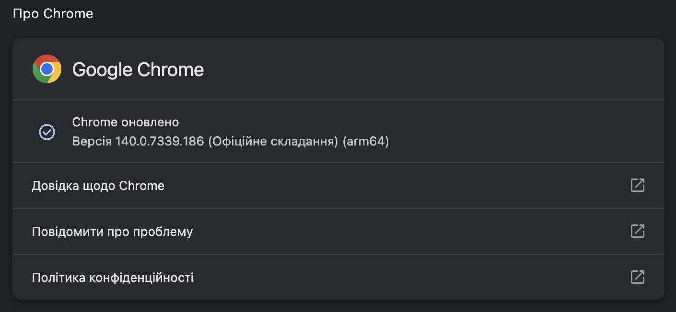Click empty space in the Довідка щодо Chrome row
Viewport: 676px width, 312px height.
[x=384, y=186]
